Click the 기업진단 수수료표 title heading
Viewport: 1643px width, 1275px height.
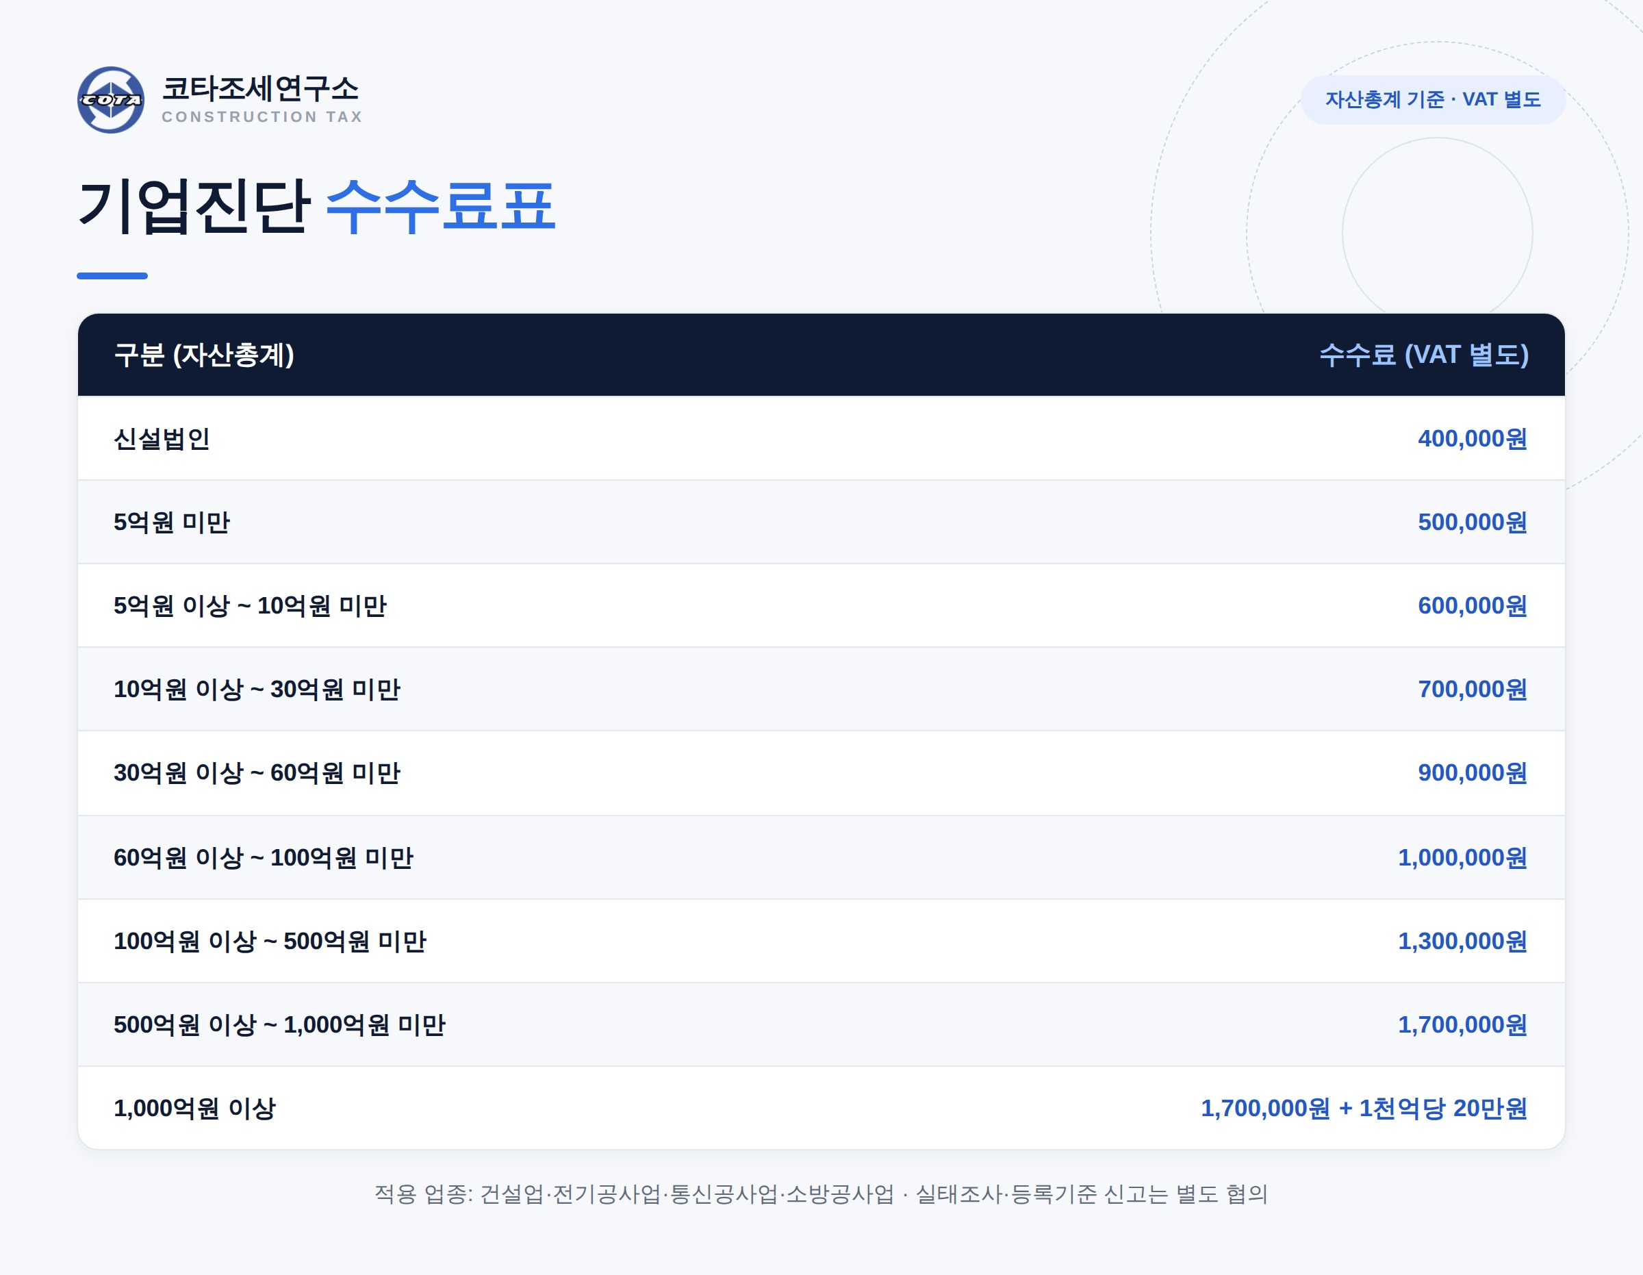pyautogui.click(x=317, y=205)
